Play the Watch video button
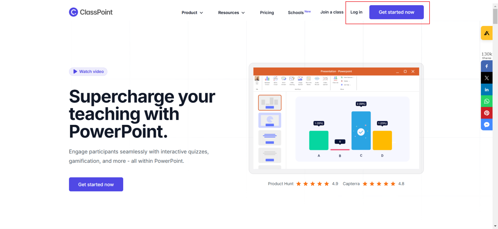 (88, 72)
